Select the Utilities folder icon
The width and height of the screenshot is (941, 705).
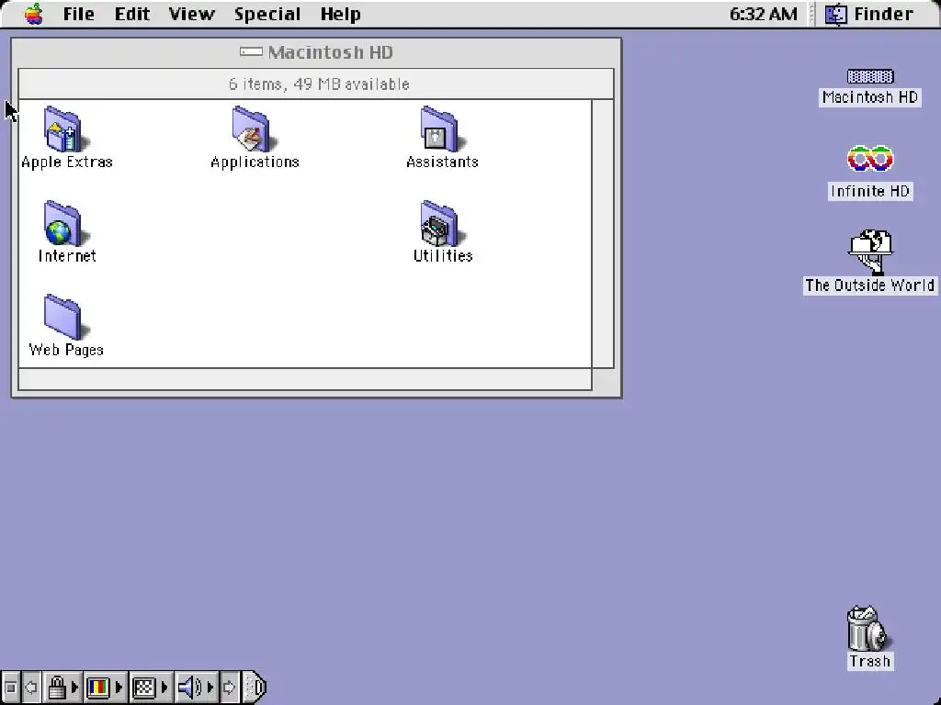click(441, 223)
